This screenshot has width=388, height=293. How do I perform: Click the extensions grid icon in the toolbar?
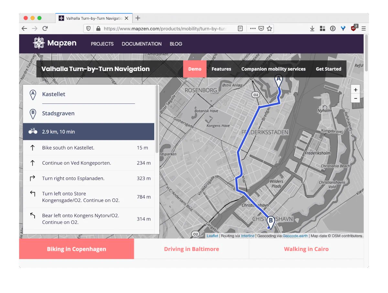tap(322, 28)
